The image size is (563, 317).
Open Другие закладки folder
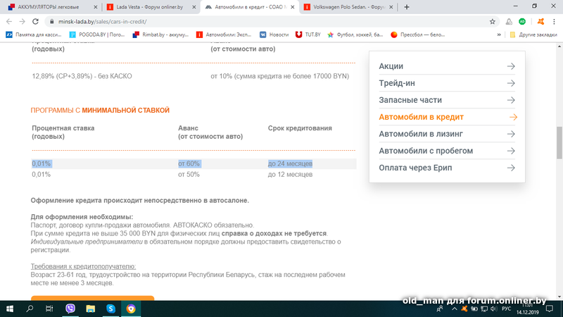pyautogui.click(x=533, y=35)
